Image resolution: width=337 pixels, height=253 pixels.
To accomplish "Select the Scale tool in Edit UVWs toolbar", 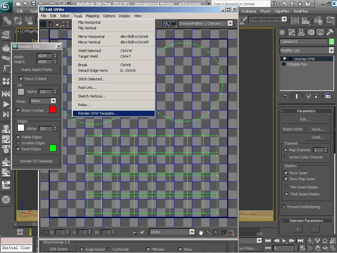I will point(58,24).
